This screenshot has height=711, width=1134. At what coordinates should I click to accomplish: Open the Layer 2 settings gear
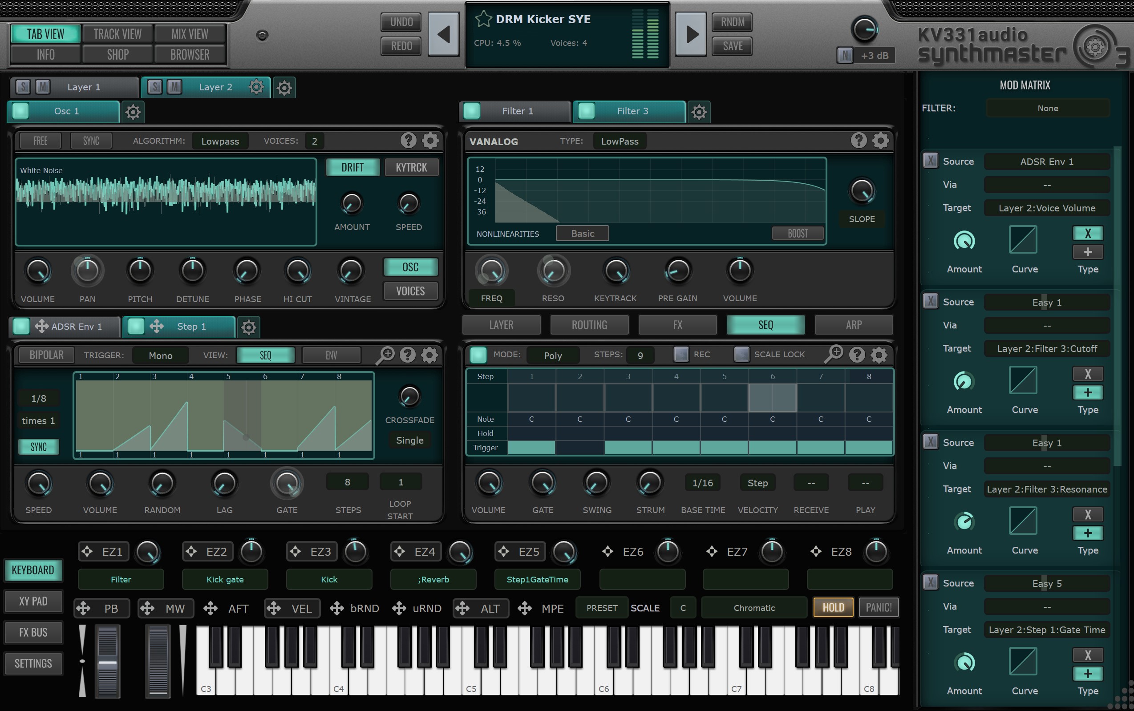pyautogui.click(x=256, y=87)
